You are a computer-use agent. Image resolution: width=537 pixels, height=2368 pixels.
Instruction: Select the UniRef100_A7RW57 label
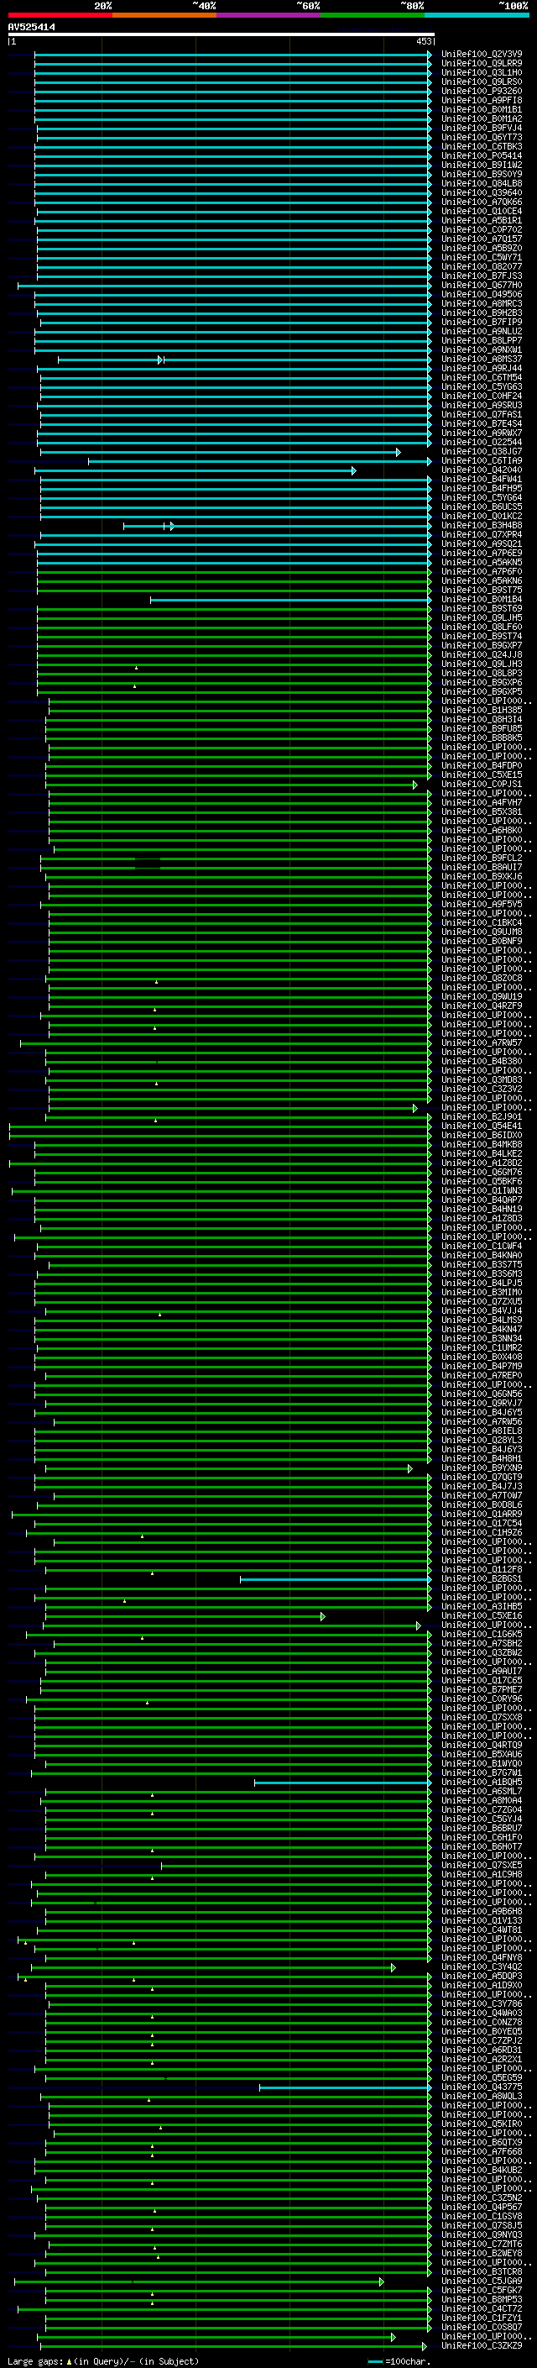(x=481, y=1043)
